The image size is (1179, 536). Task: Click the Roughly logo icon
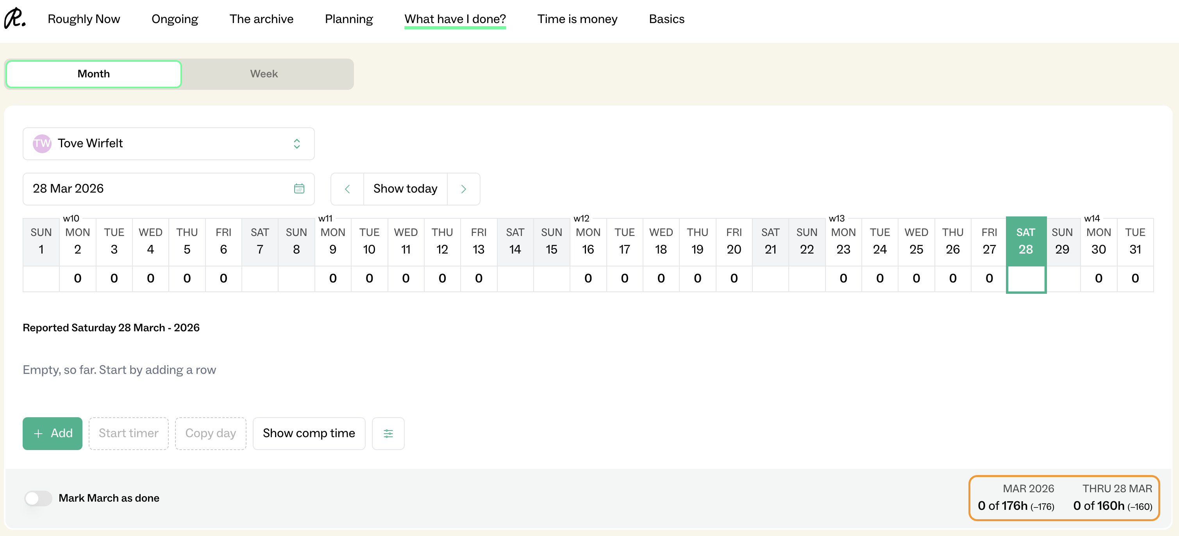14,18
